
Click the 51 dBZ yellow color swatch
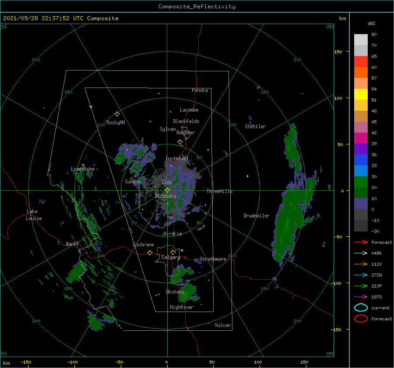[x=361, y=94]
